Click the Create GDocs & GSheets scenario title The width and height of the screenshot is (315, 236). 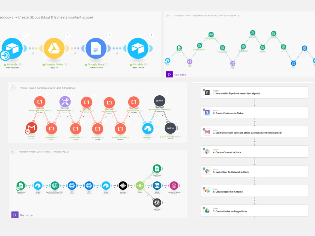click(x=46, y=17)
